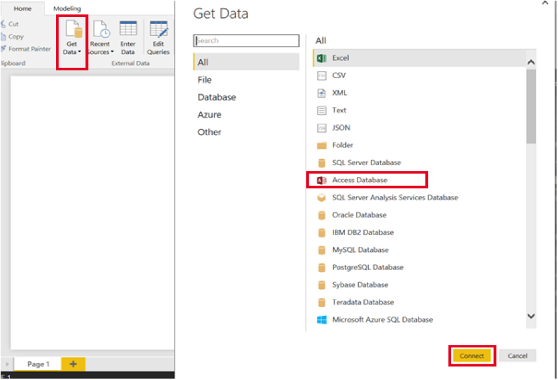Viewport: 558px width, 380px height.
Task: Select PostgreSQL Database entry text
Action: 368,267
